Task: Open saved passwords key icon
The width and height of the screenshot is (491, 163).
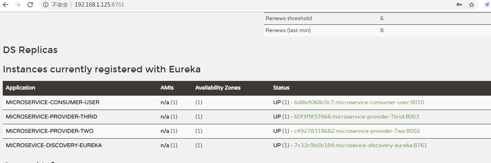Action: 459,5
